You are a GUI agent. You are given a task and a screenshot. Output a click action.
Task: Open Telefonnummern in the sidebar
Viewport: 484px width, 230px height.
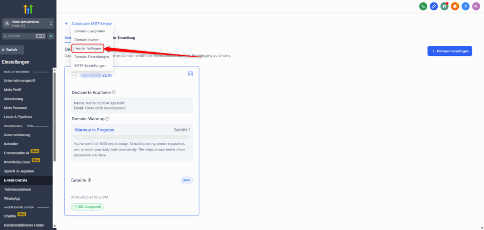[x=17, y=189]
